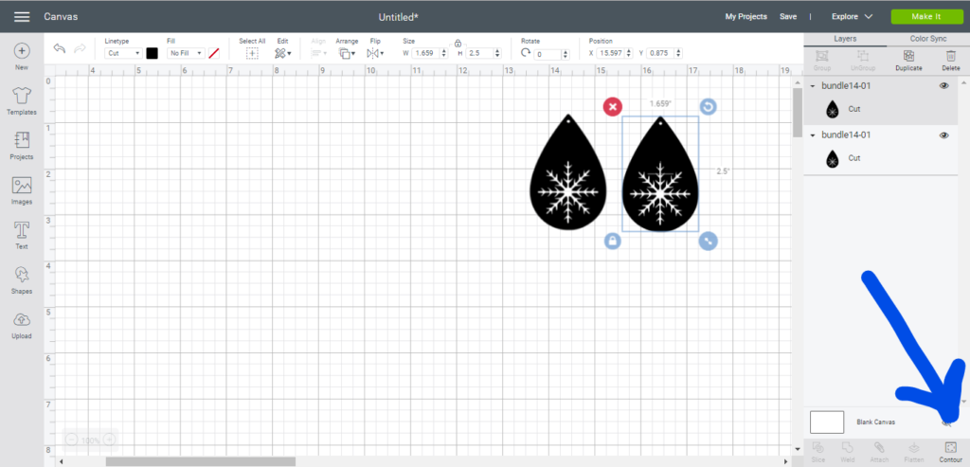This screenshot has width=970, height=467.
Task: Click the Slice tool
Action: [x=817, y=453]
